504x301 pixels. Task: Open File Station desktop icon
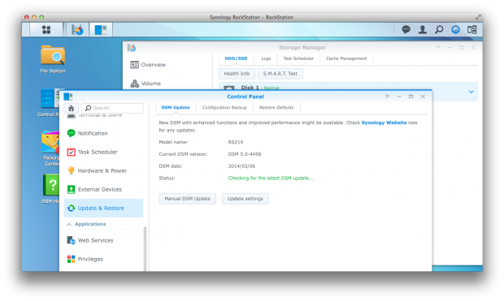pyautogui.click(x=53, y=59)
